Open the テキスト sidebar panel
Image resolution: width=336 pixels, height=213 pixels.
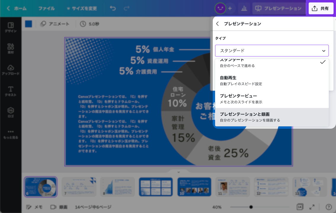tap(11, 91)
